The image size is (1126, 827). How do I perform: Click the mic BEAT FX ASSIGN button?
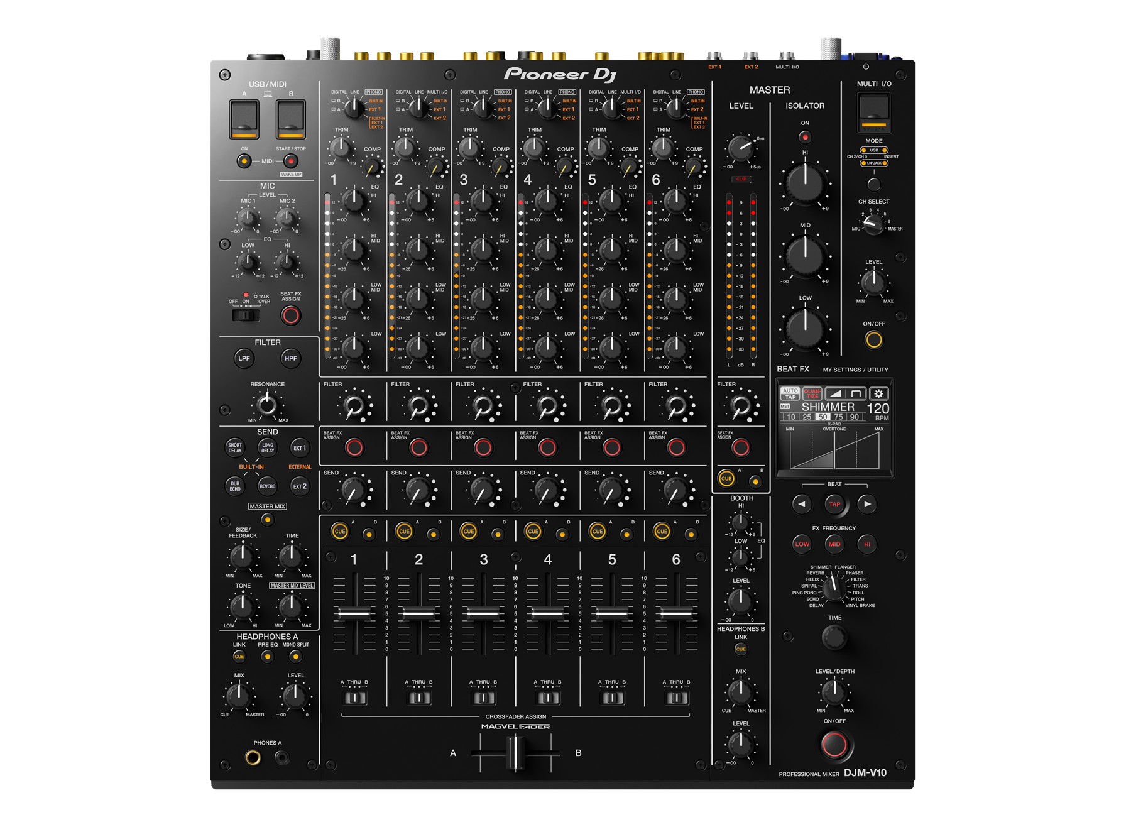291,315
